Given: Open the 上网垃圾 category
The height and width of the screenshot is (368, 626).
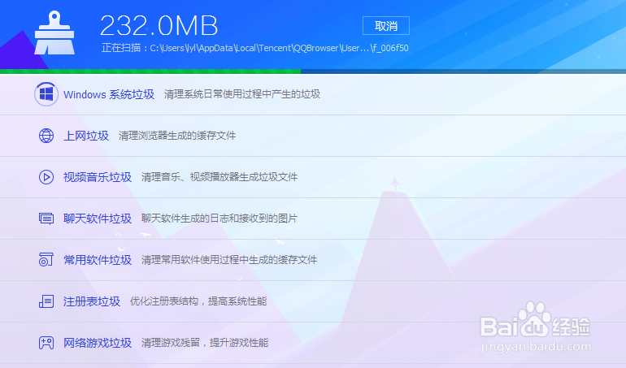Looking at the screenshot, I should 86,136.
